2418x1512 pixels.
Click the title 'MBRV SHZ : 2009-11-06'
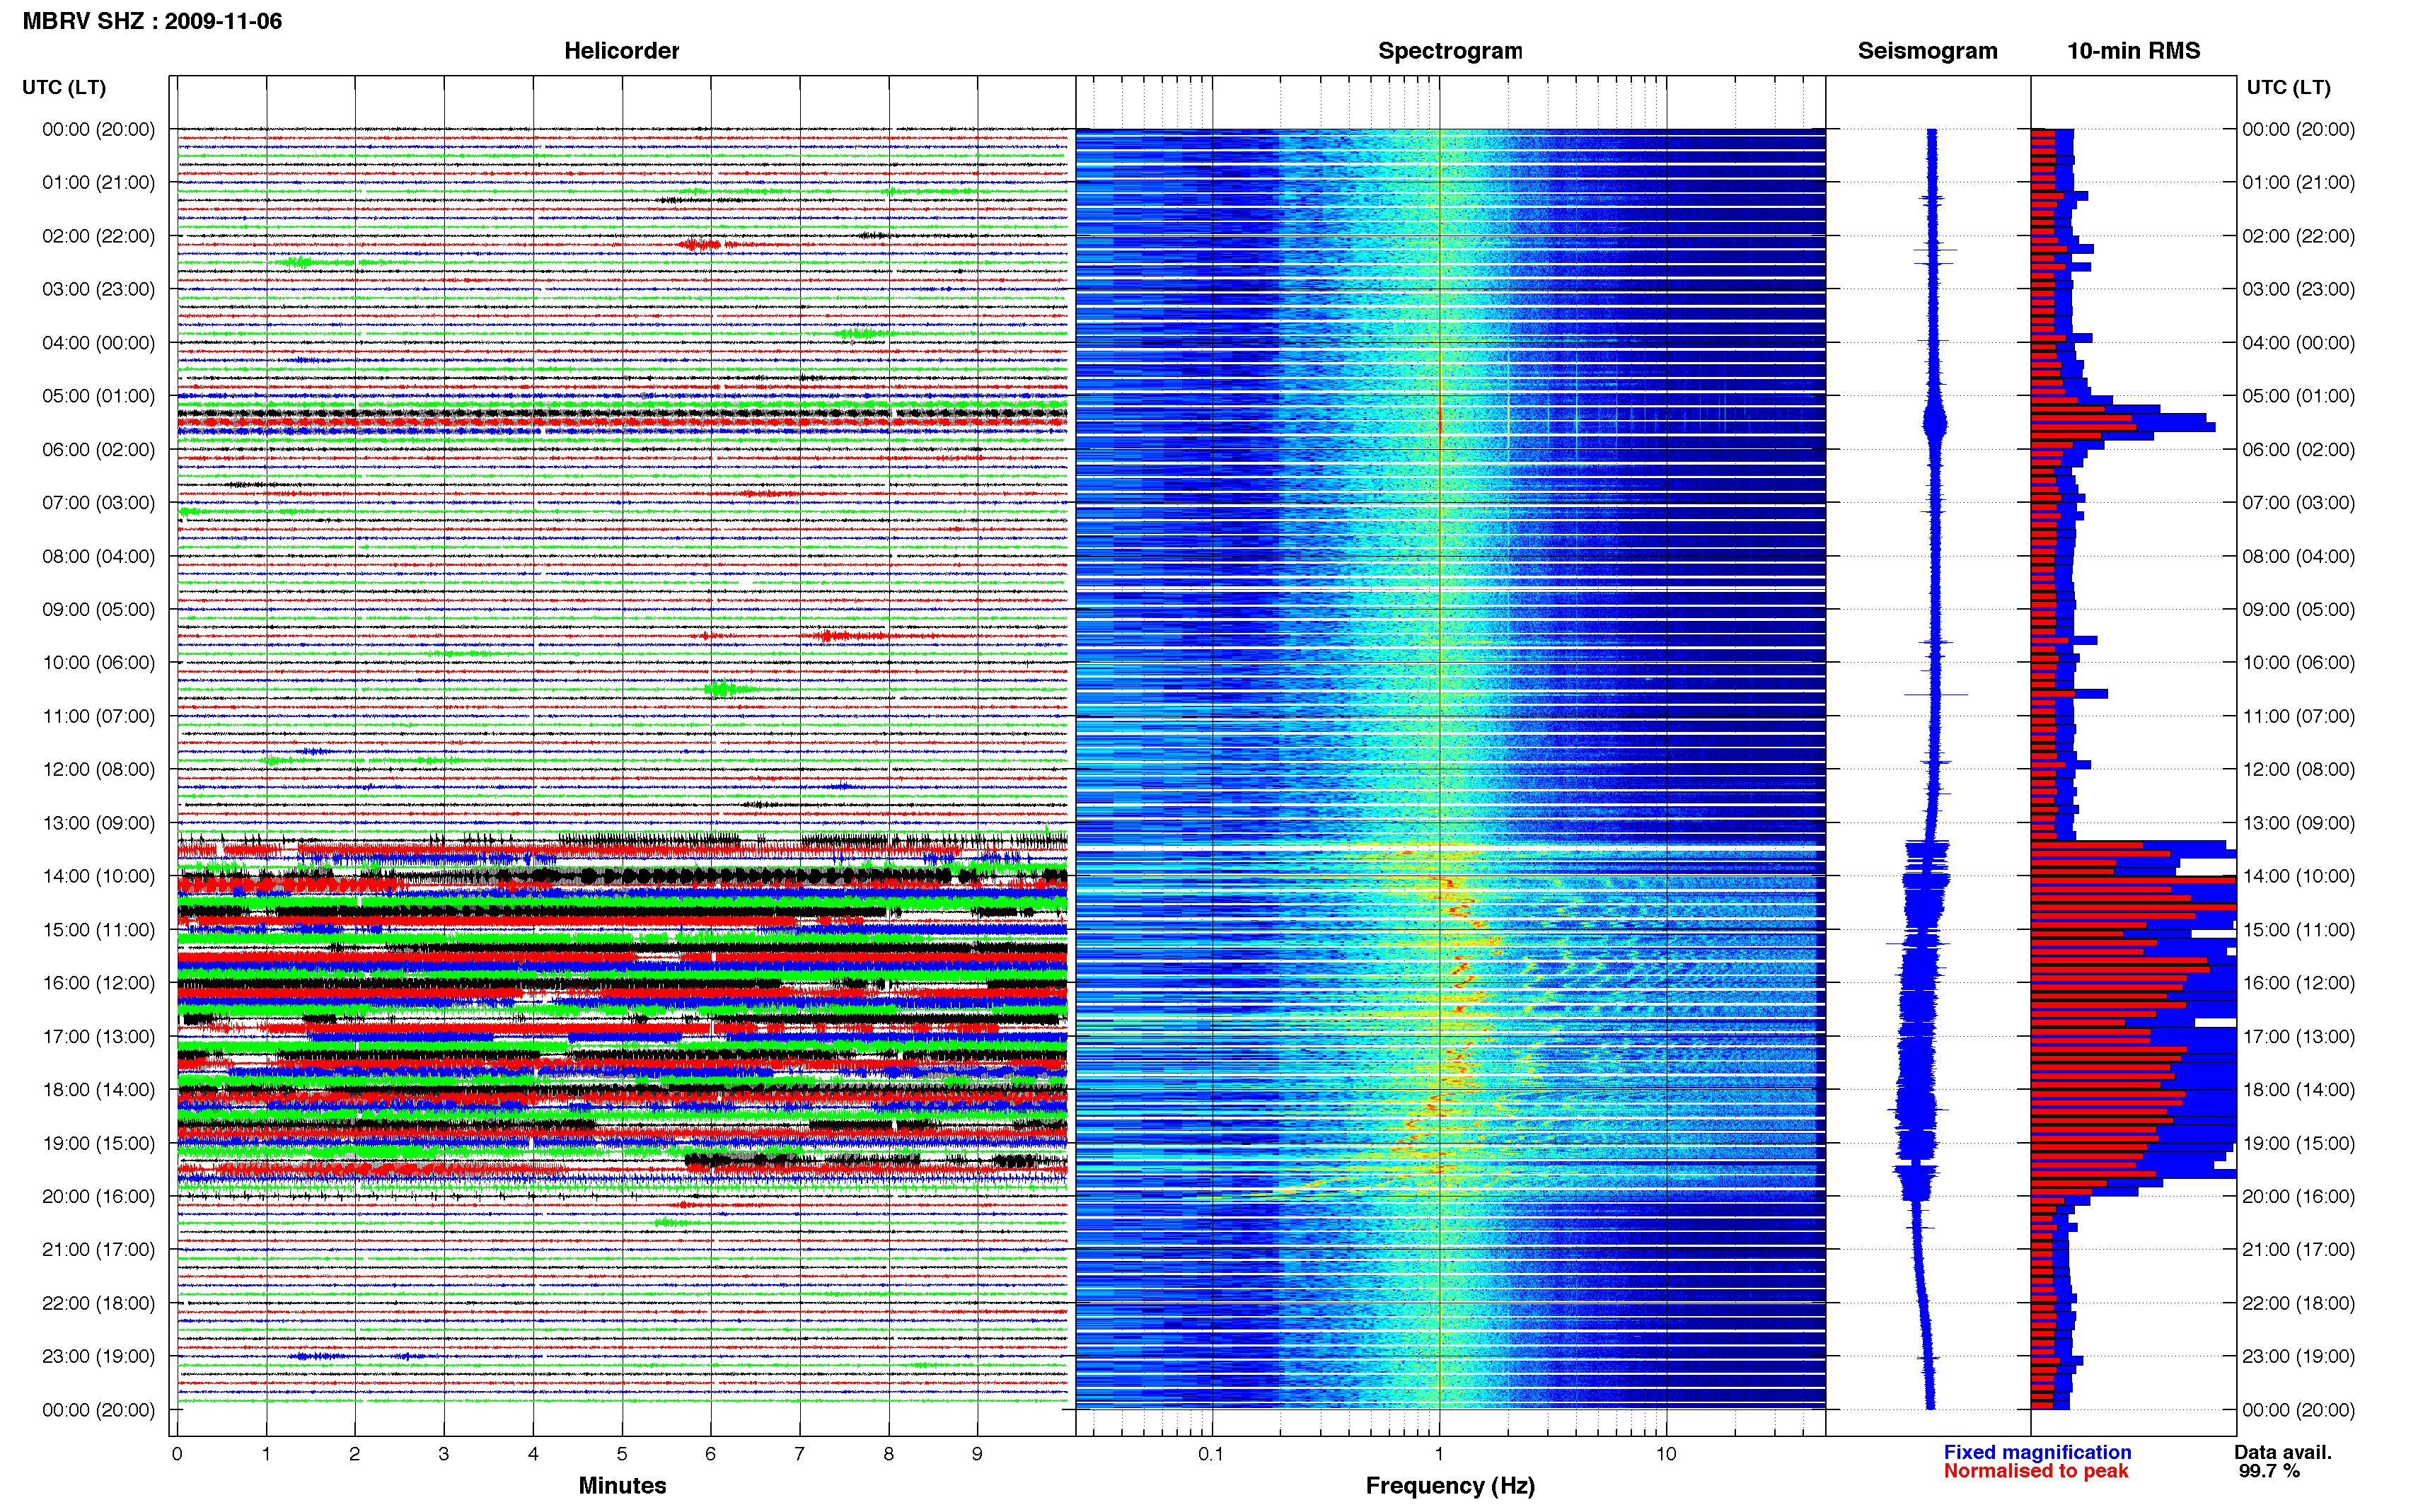pyautogui.click(x=152, y=21)
